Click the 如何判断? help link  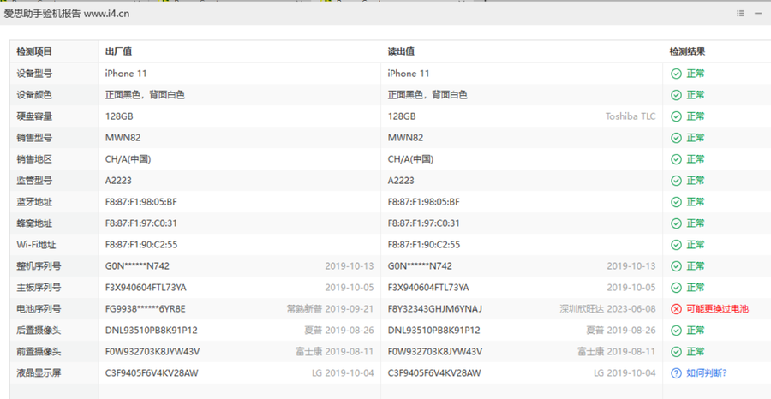pos(707,373)
